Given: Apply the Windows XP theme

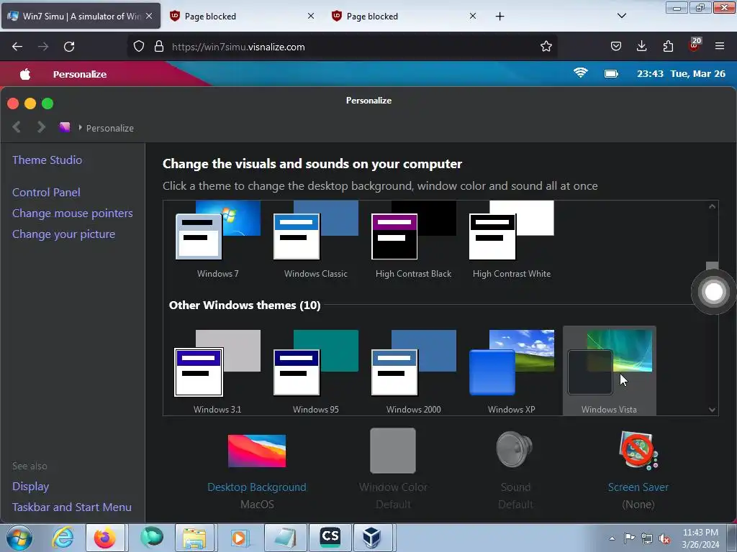Looking at the screenshot, I should click(512, 372).
